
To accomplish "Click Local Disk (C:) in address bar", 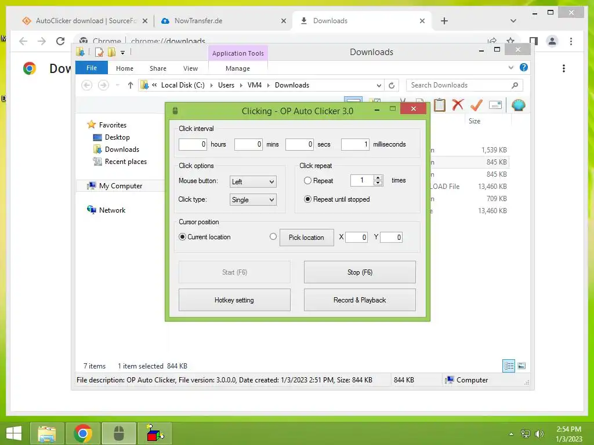I will coord(183,85).
